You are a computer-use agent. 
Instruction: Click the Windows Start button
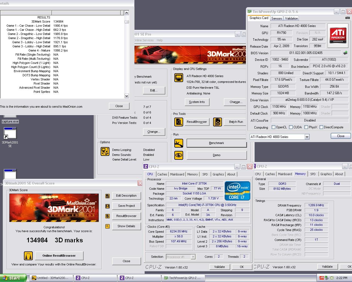pyautogui.click(x=13, y=278)
